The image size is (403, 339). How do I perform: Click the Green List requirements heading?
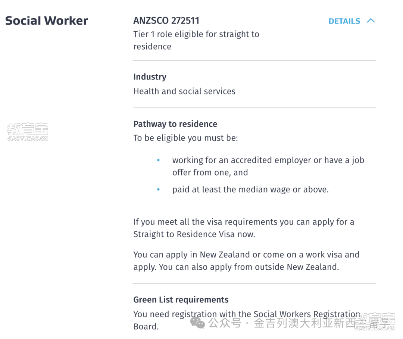(x=181, y=300)
